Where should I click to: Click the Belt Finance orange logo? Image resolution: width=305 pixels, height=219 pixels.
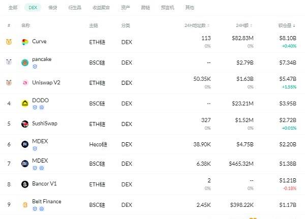click(x=25, y=205)
